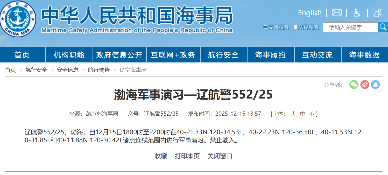Open the 航行安全 navigation menu
Screen dimensions: 388x175
point(223,55)
